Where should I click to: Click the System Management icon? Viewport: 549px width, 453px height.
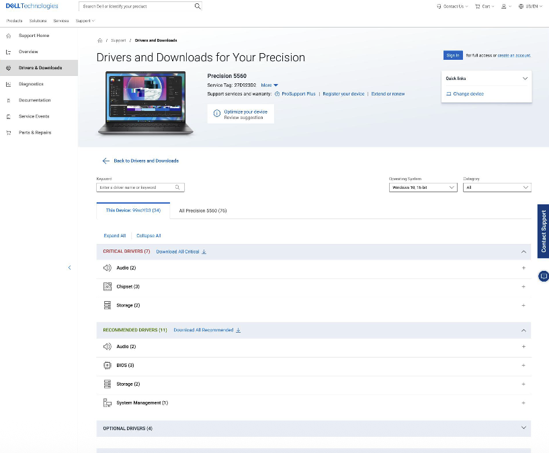coord(108,403)
